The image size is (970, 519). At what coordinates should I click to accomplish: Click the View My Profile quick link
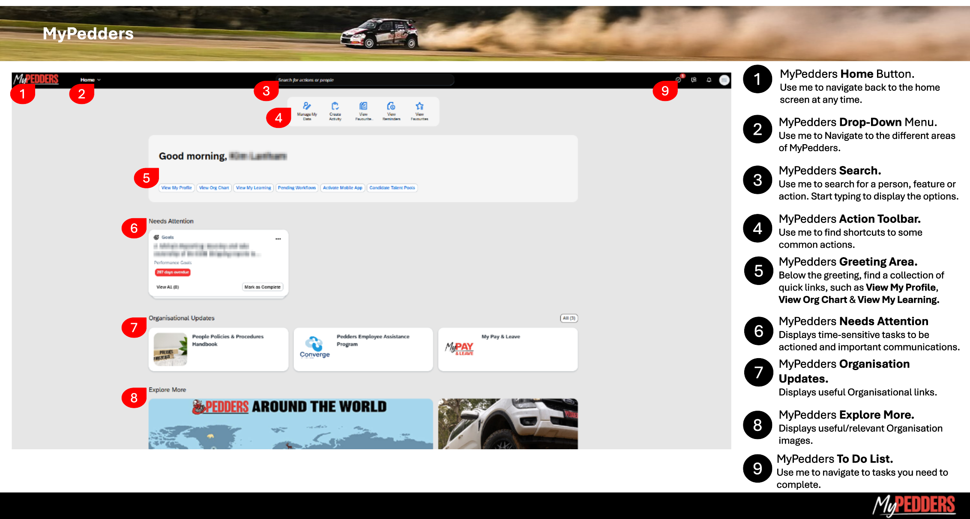click(177, 188)
